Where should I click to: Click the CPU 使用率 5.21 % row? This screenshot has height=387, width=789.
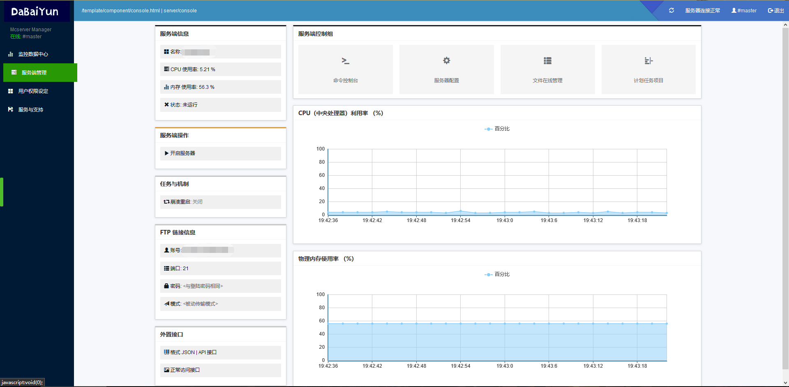(221, 70)
